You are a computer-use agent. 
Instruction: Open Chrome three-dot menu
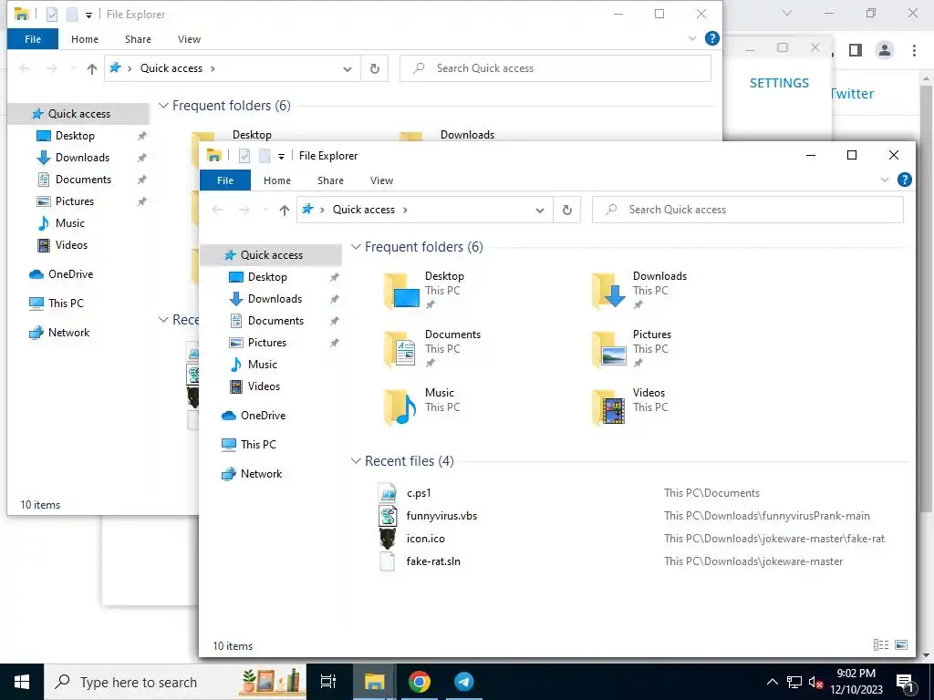[x=914, y=50]
